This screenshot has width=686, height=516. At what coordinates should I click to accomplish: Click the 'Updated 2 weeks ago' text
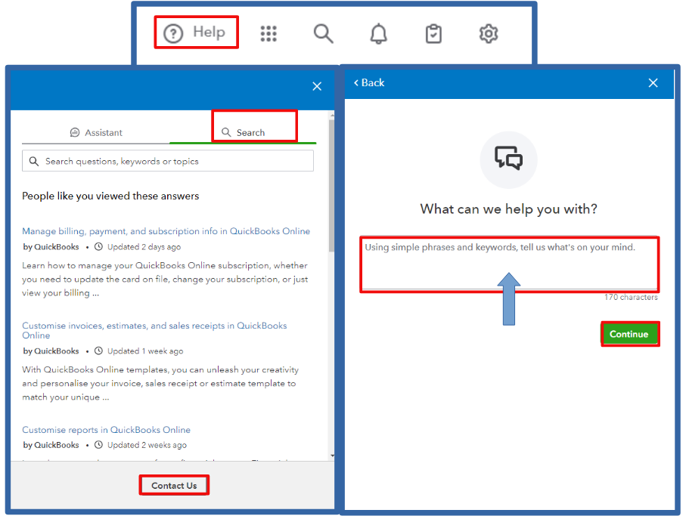147,445
